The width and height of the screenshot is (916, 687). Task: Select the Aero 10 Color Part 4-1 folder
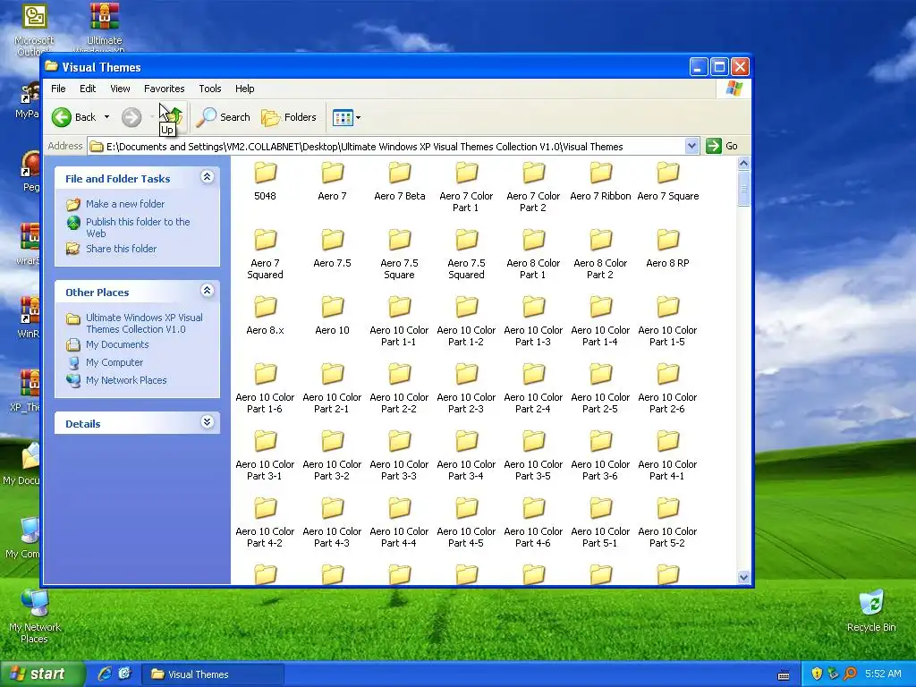point(667,455)
